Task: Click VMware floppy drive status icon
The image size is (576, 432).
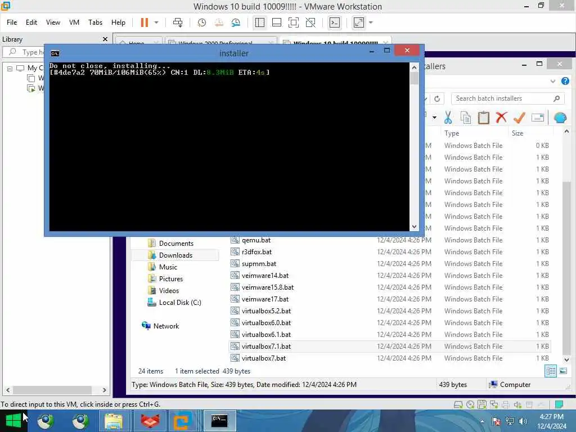Action: tap(482, 405)
